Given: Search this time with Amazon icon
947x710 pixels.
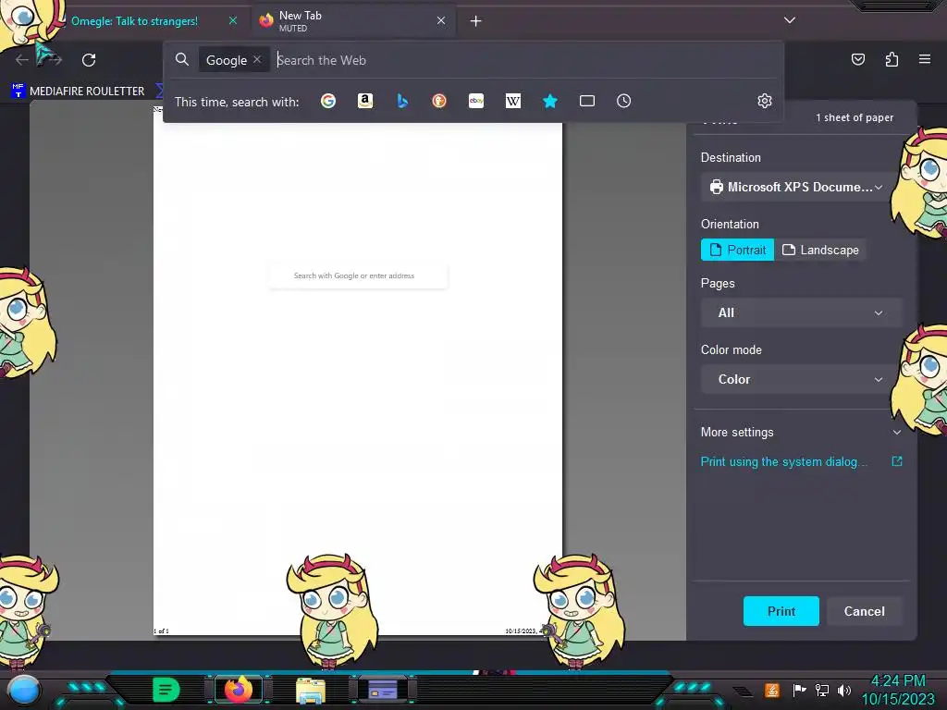Looking at the screenshot, I should coord(364,101).
